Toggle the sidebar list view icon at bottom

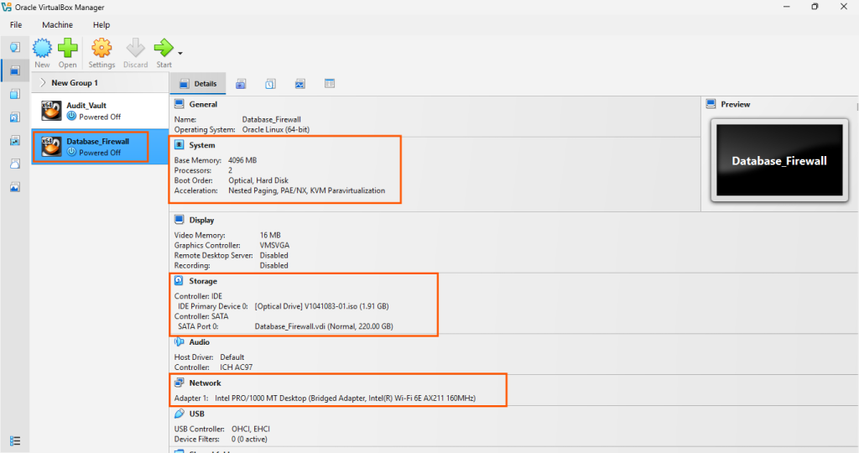(x=15, y=441)
